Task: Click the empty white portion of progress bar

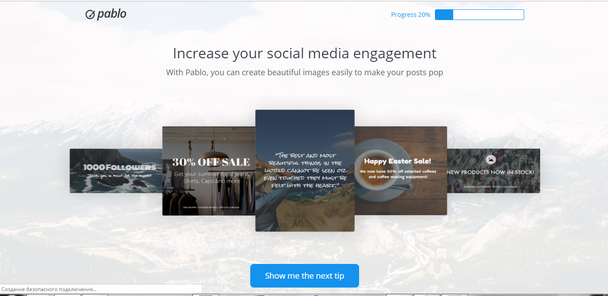Action: [x=488, y=15]
